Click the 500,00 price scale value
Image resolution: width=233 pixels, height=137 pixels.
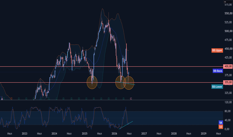(228, 31)
